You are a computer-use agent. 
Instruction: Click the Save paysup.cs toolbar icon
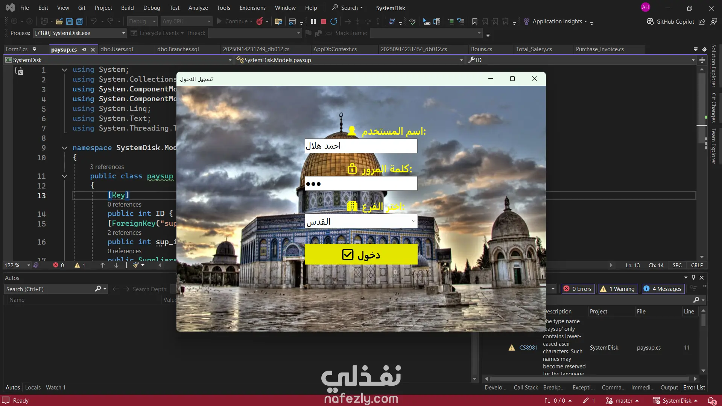click(70, 21)
